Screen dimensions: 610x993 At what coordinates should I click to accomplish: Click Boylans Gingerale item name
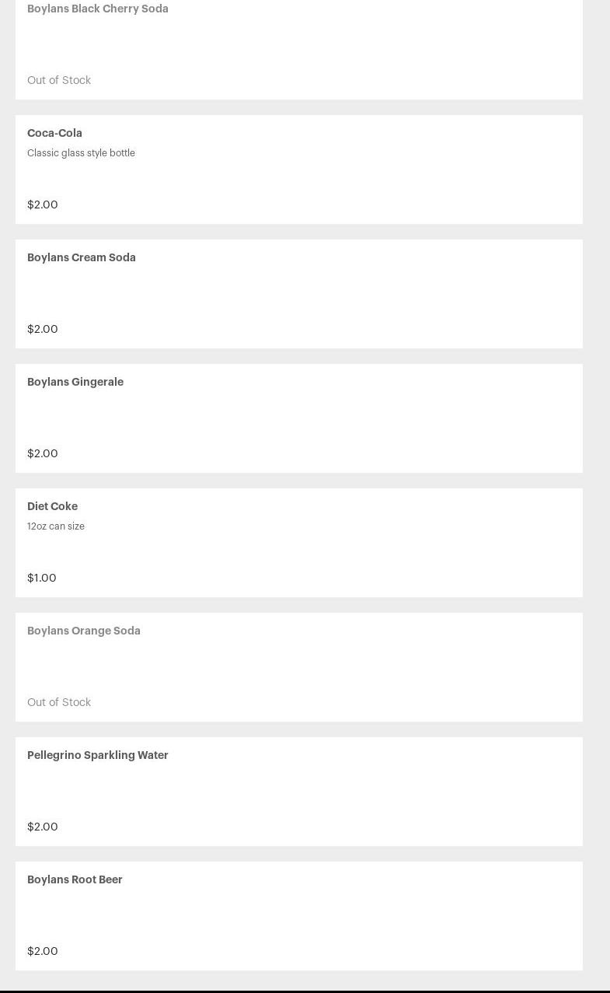75,382
